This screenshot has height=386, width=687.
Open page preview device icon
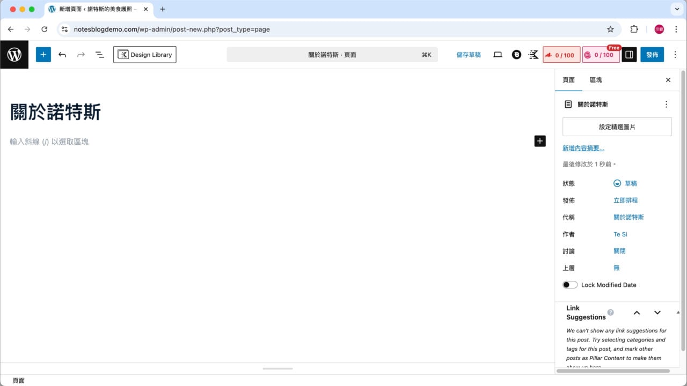pyautogui.click(x=498, y=55)
